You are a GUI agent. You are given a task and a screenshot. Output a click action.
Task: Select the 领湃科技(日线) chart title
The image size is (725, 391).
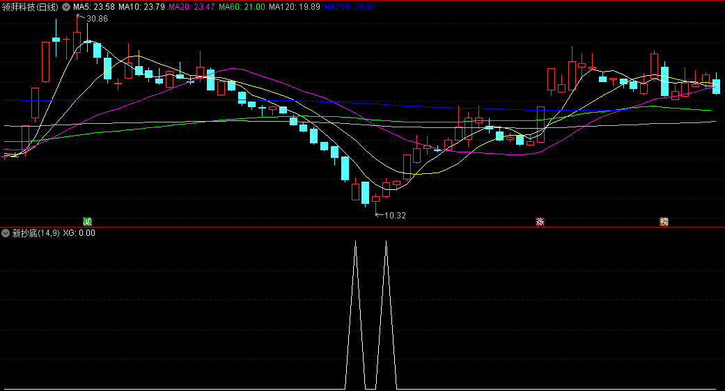pos(31,7)
